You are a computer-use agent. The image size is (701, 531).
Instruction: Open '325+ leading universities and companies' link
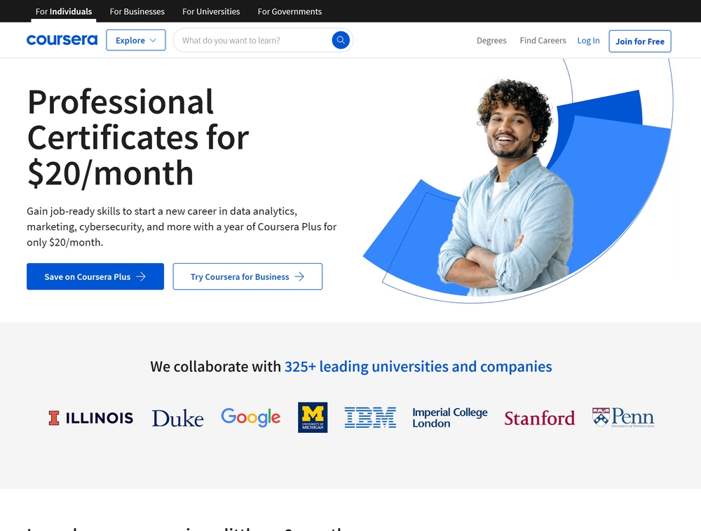click(418, 366)
